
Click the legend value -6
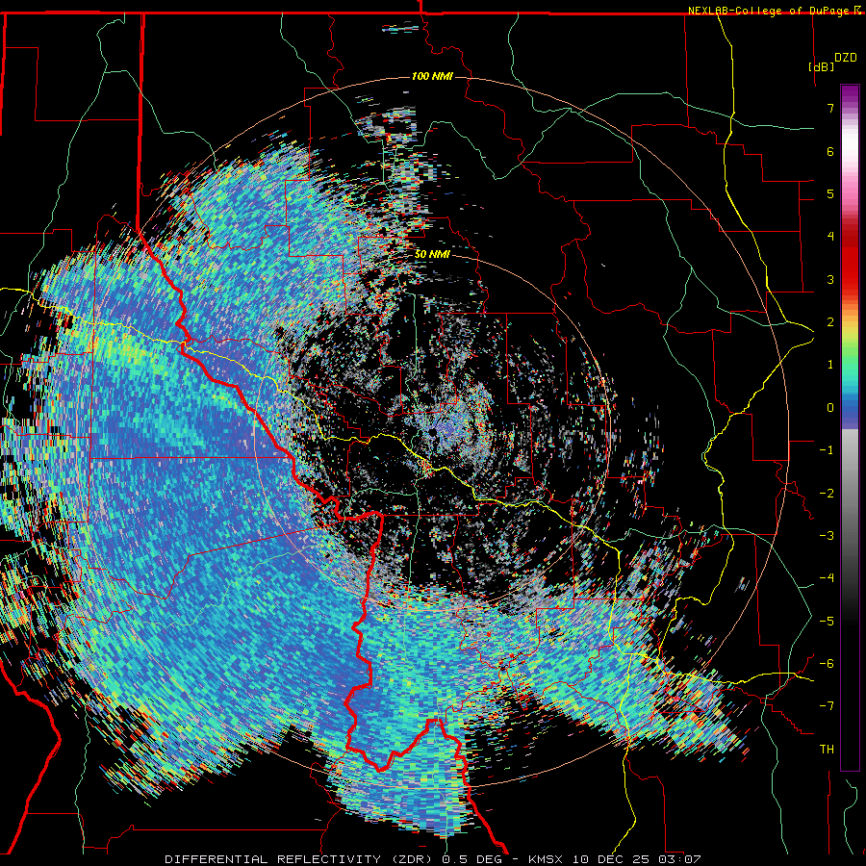[x=827, y=664]
